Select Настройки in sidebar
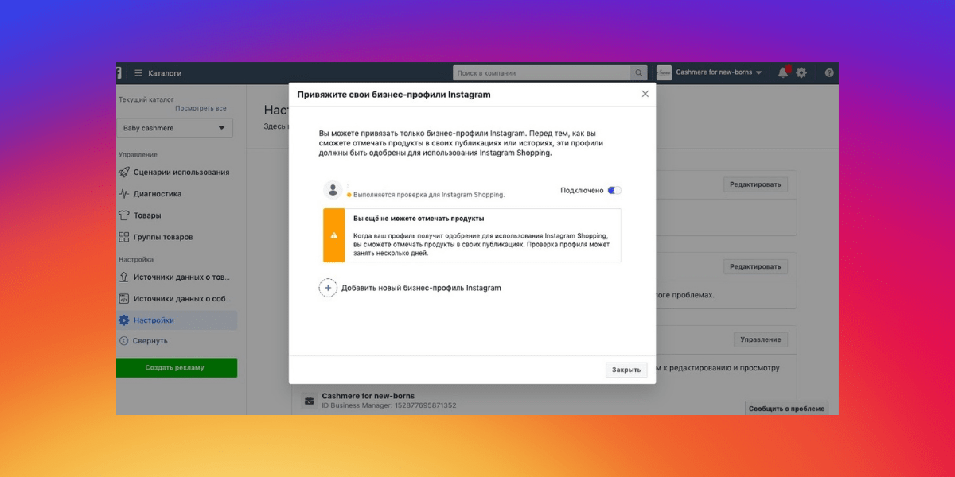This screenshot has width=955, height=477. (177, 320)
